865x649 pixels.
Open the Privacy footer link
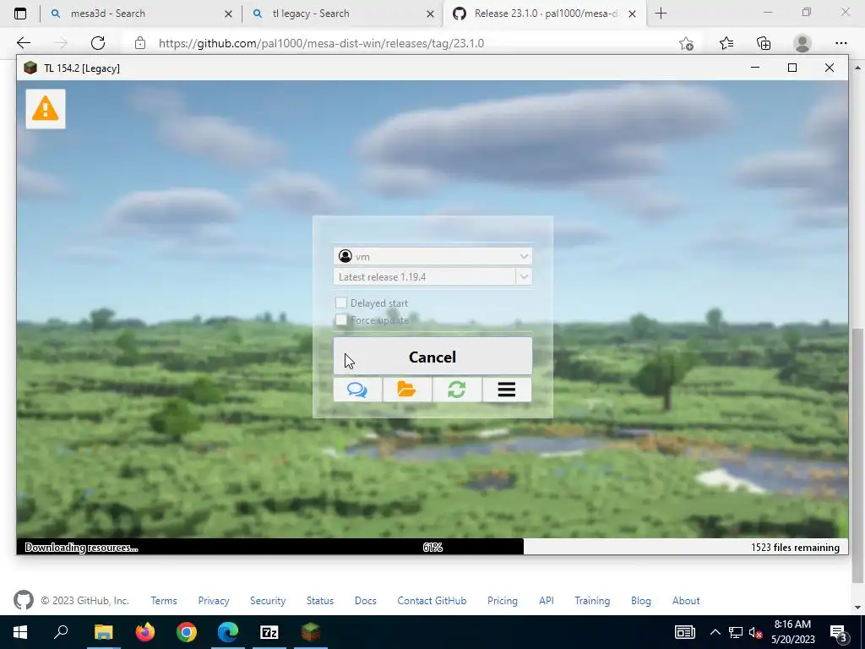(x=214, y=601)
